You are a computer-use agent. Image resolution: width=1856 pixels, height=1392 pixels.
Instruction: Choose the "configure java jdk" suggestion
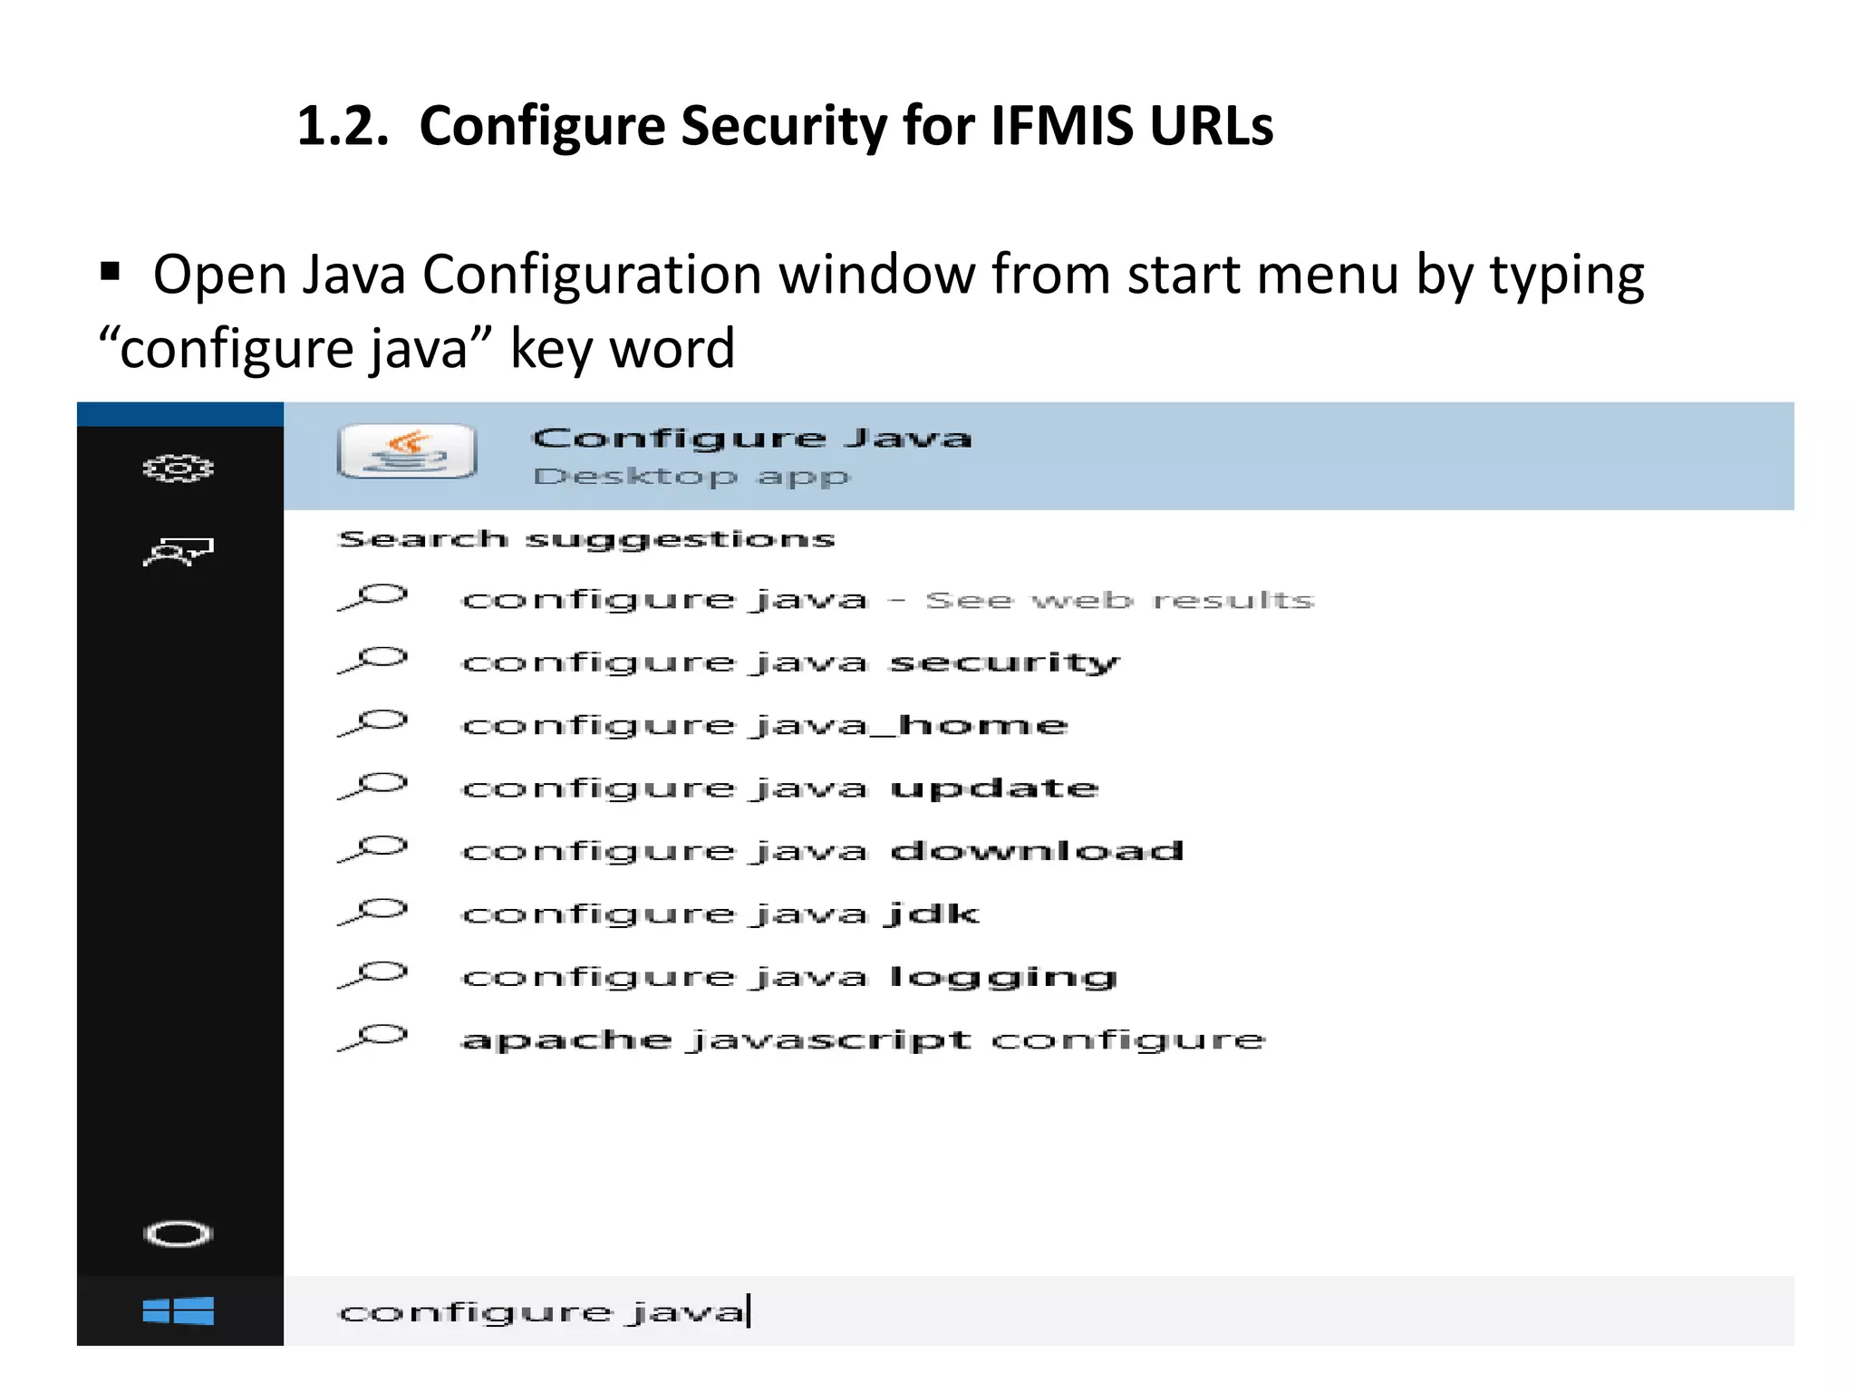[x=720, y=913]
